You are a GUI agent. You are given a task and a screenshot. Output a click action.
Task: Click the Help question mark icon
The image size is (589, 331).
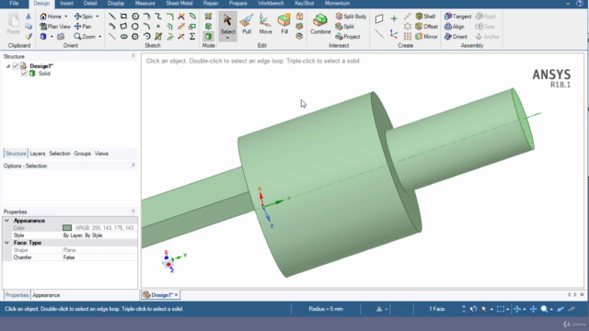pos(580,4)
